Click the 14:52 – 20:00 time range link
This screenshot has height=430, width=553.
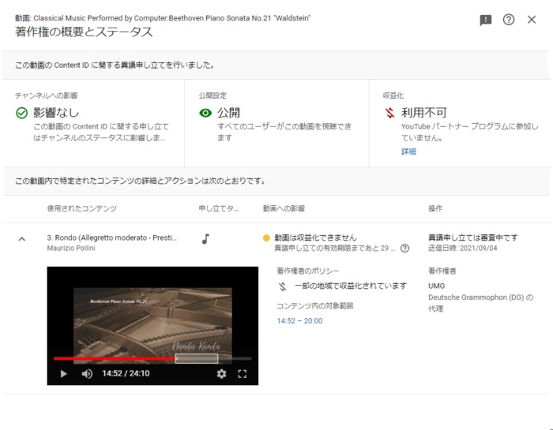point(299,320)
